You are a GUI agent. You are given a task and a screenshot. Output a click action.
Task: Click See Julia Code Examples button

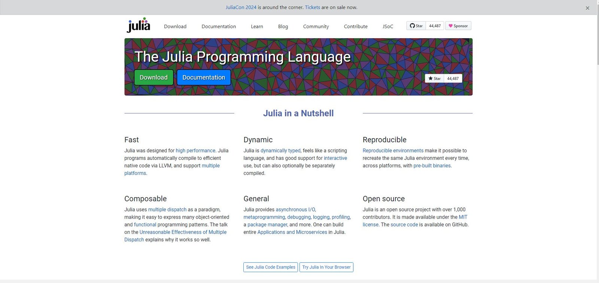point(271,267)
